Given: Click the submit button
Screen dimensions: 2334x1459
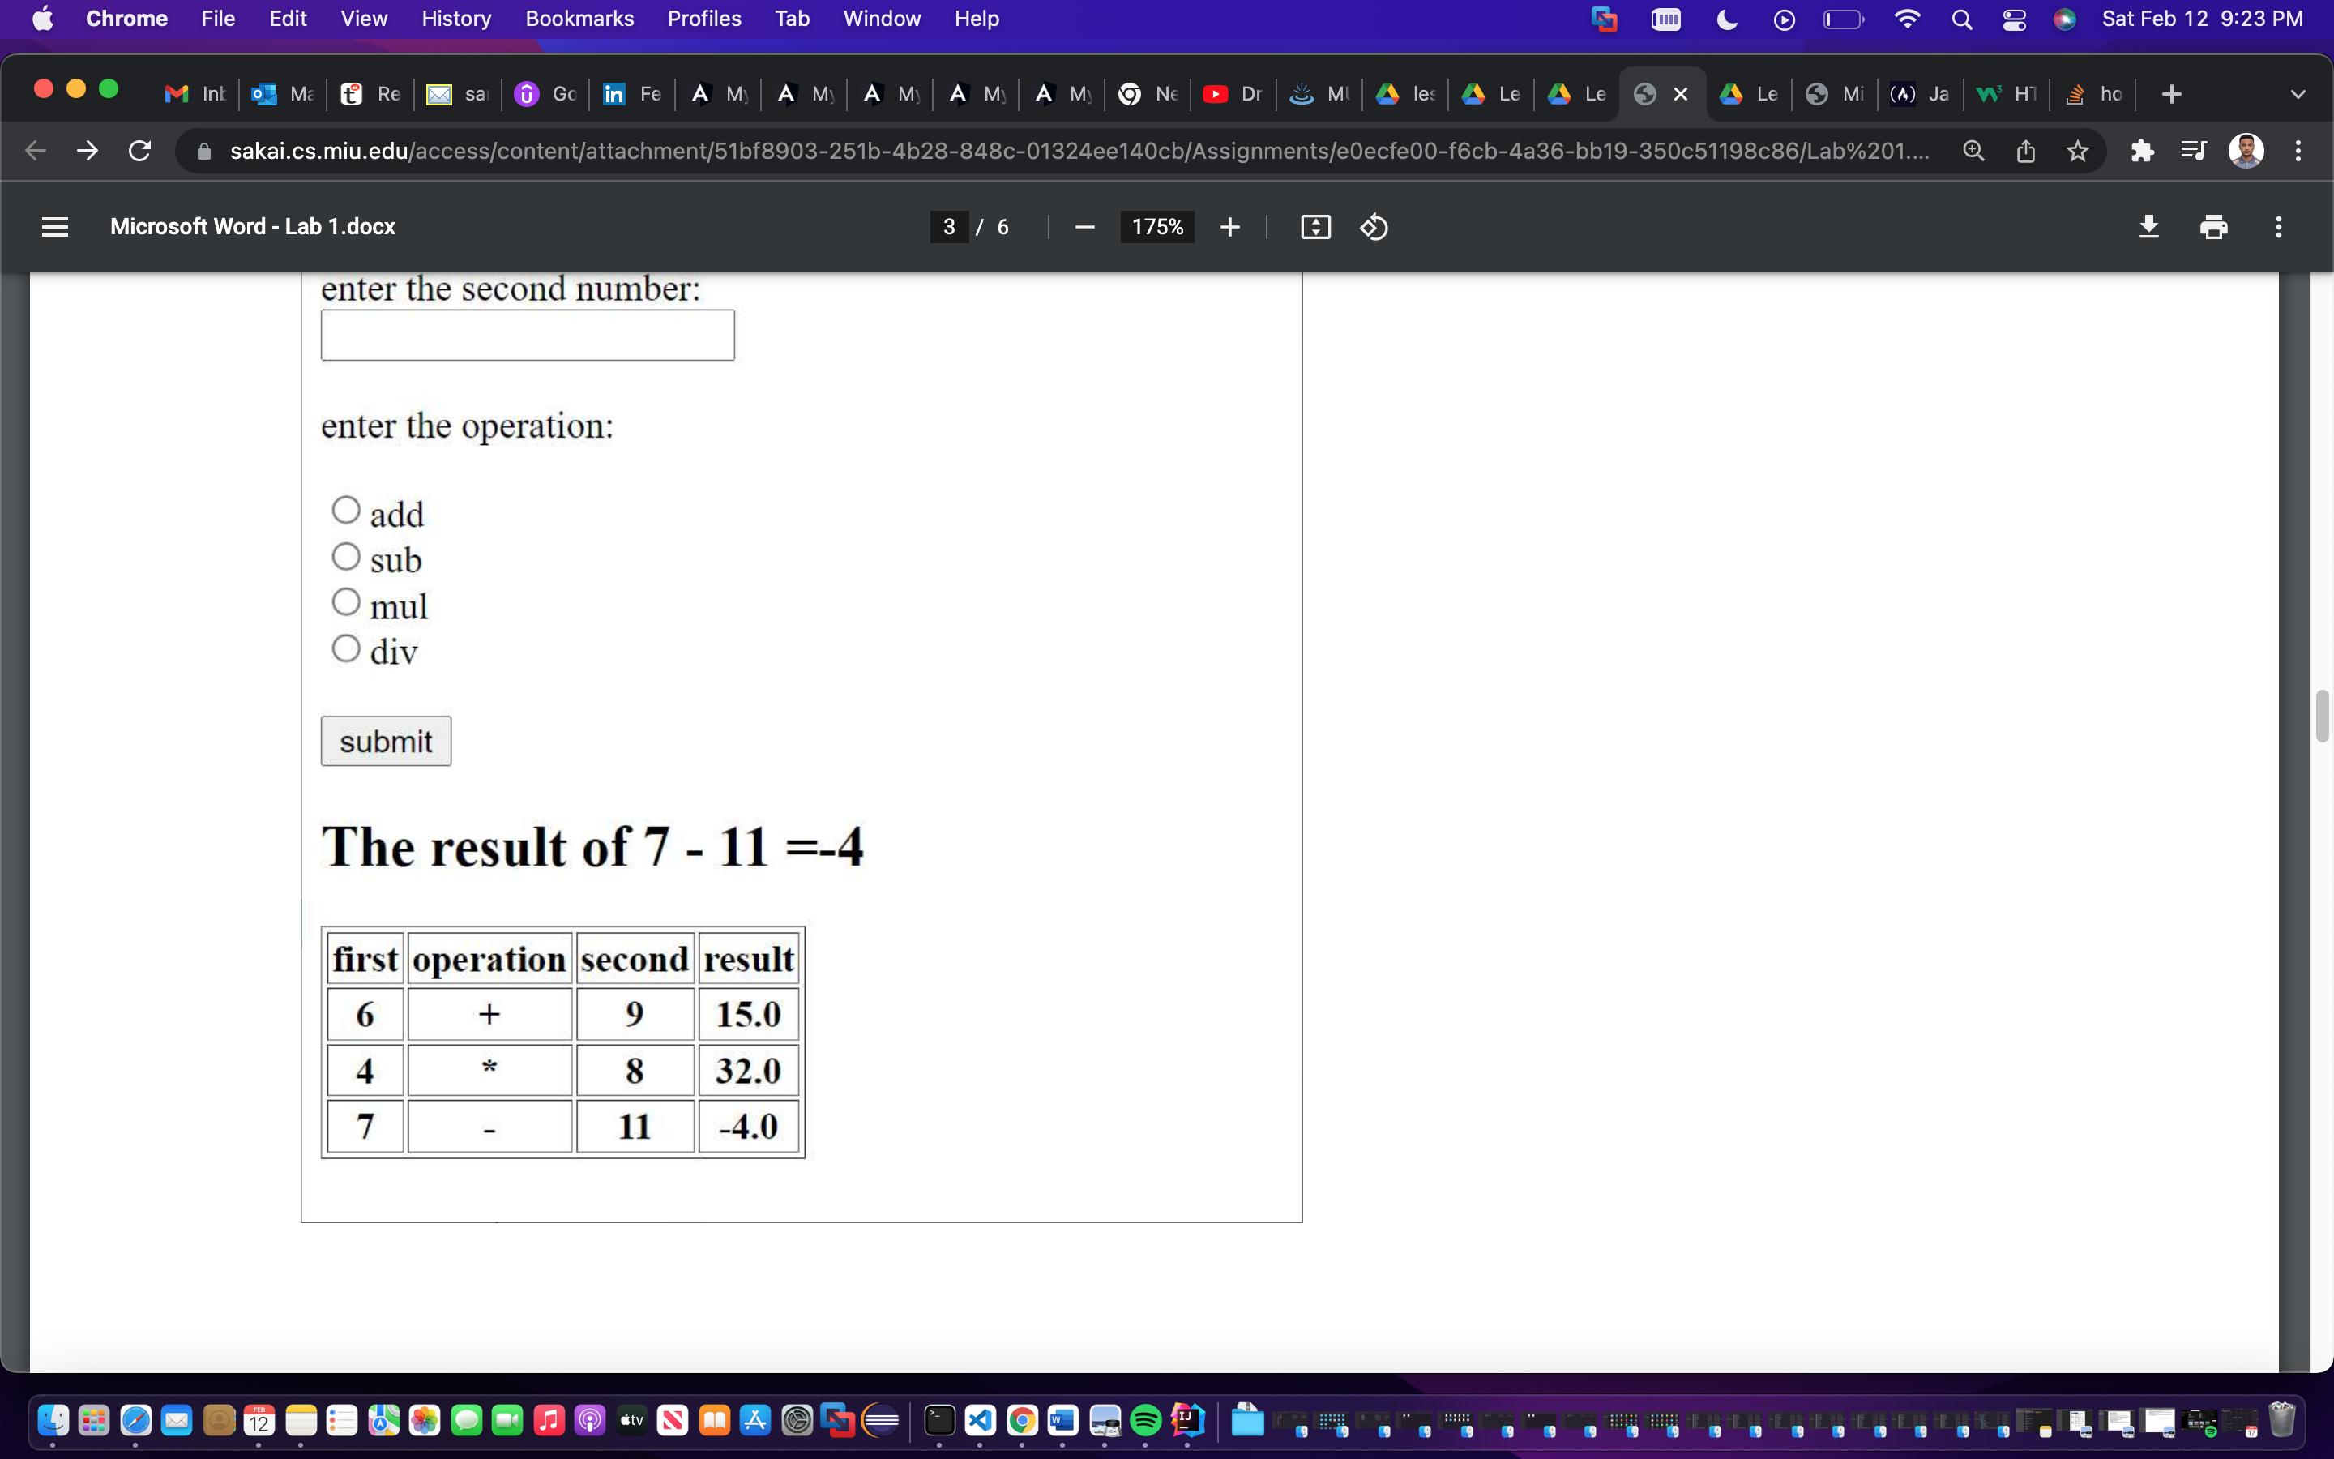Looking at the screenshot, I should pyautogui.click(x=386, y=741).
